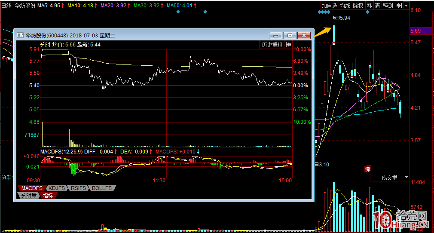Click the 最新: 5.44 label in popup
This screenshot has width=434, height=233.
(89, 45)
